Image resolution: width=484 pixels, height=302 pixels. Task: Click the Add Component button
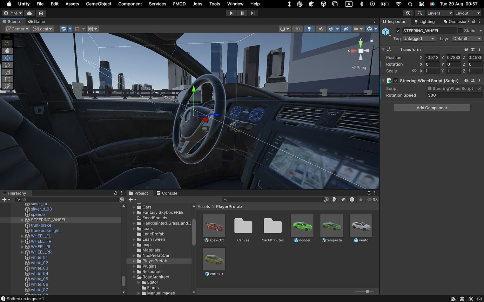click(431, 108)
